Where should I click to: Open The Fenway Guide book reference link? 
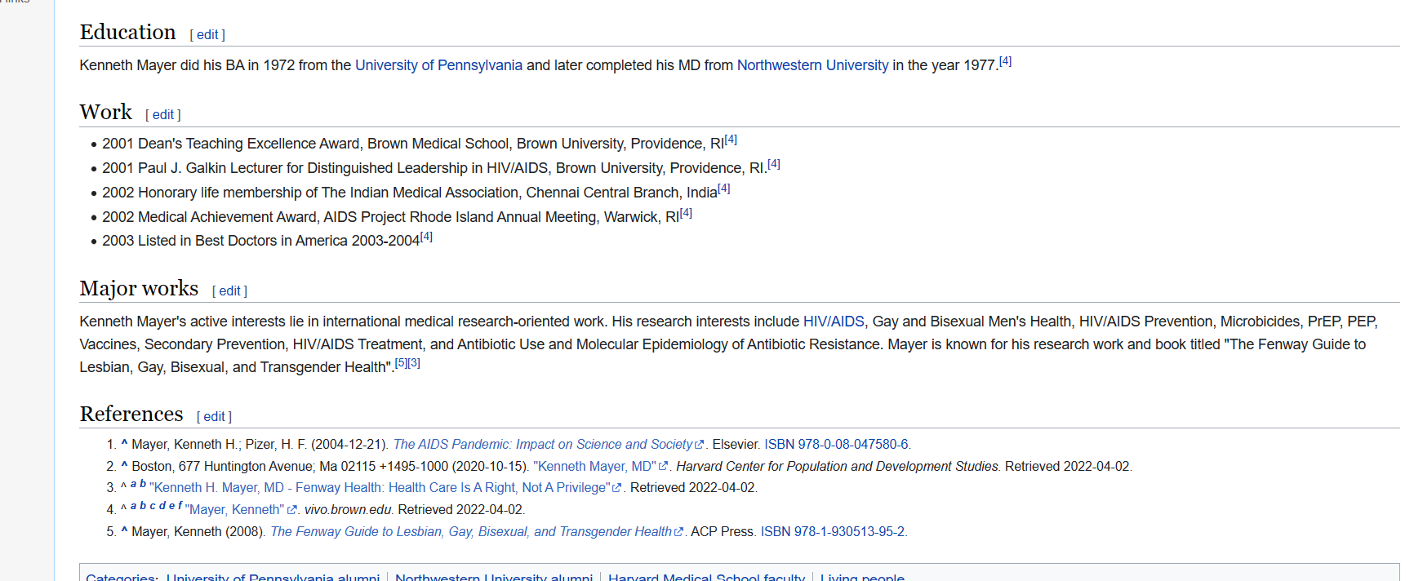click(x=471, y=532)
